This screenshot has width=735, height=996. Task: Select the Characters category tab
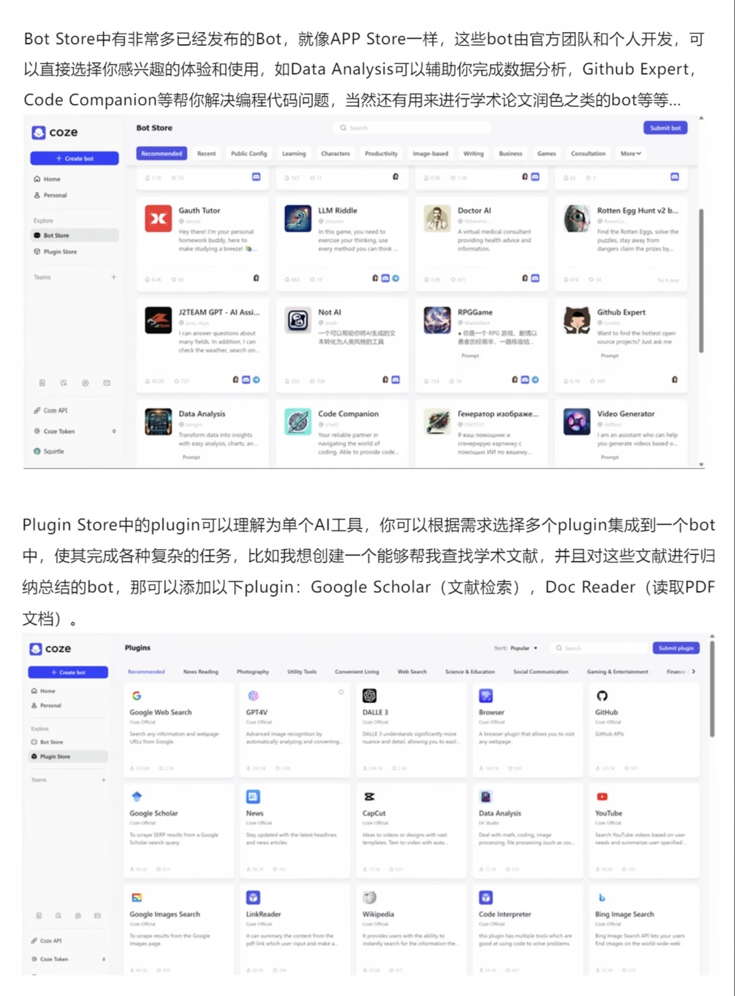pos(336,154)
